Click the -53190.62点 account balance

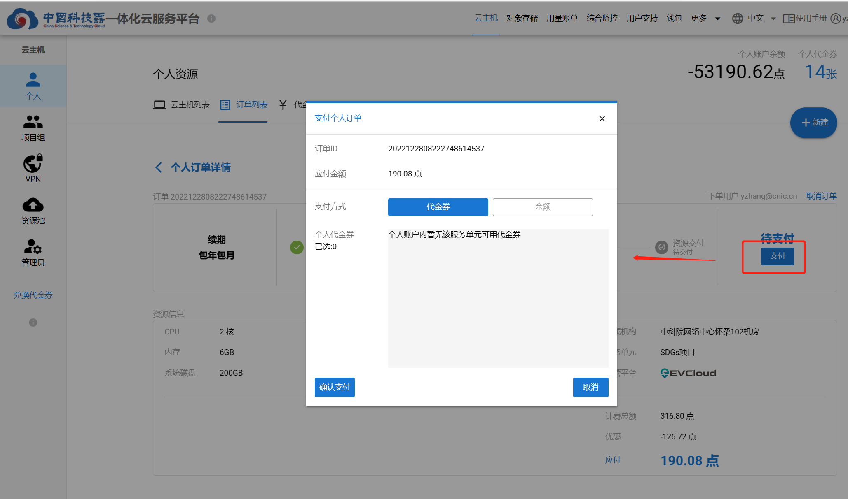(736, 72)
